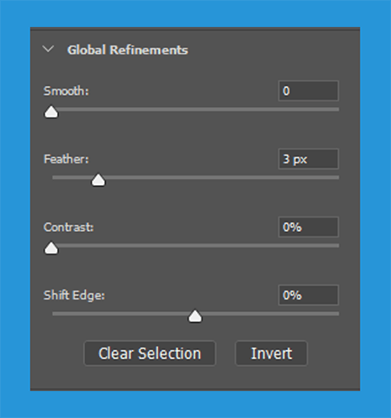Collapse the Global Refinements chevron arrow

[48, 49]
